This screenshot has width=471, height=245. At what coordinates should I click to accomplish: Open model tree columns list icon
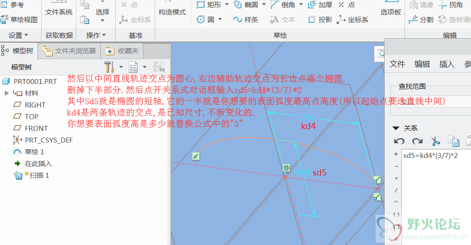pyautogui.click(x=133, y=67)
